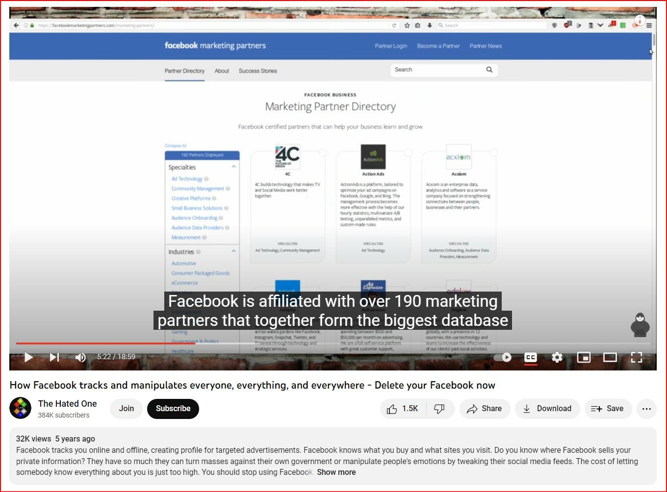Click reload icon in recorded browser
The height and width of the screenshot is (492, 667).
coord(394,25)
